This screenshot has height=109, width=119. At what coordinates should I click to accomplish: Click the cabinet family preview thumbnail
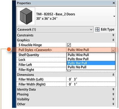pyautogui.click(x=26, y=16)
